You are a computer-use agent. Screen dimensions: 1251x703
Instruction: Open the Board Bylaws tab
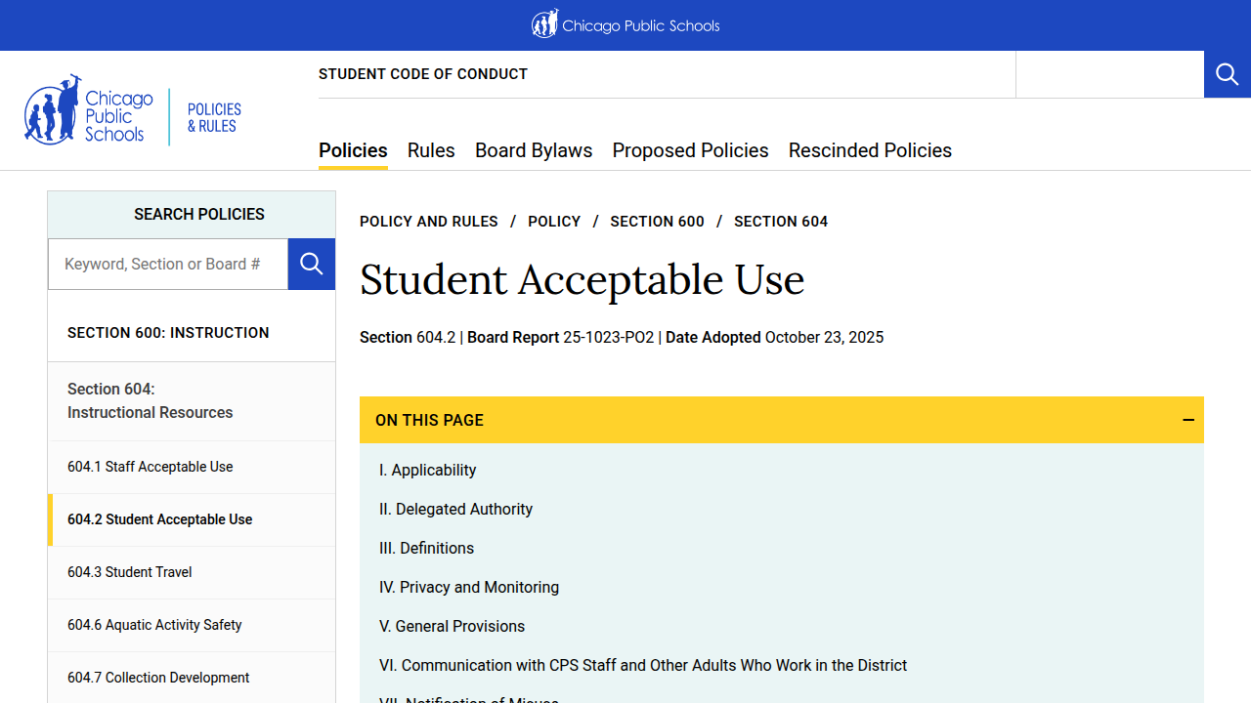pos(534,150)
